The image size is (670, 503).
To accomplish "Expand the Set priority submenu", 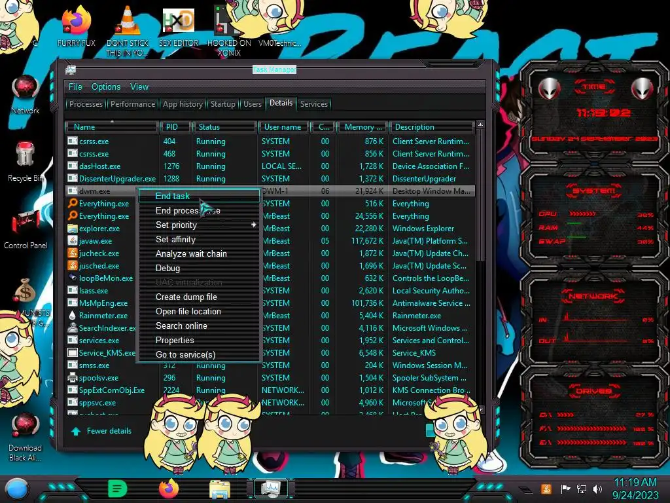I will point(199,225).
